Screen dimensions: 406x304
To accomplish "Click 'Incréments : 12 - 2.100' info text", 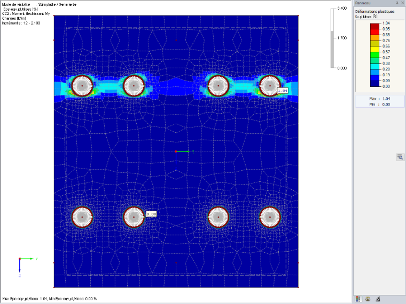I will [x=21, y=23].
